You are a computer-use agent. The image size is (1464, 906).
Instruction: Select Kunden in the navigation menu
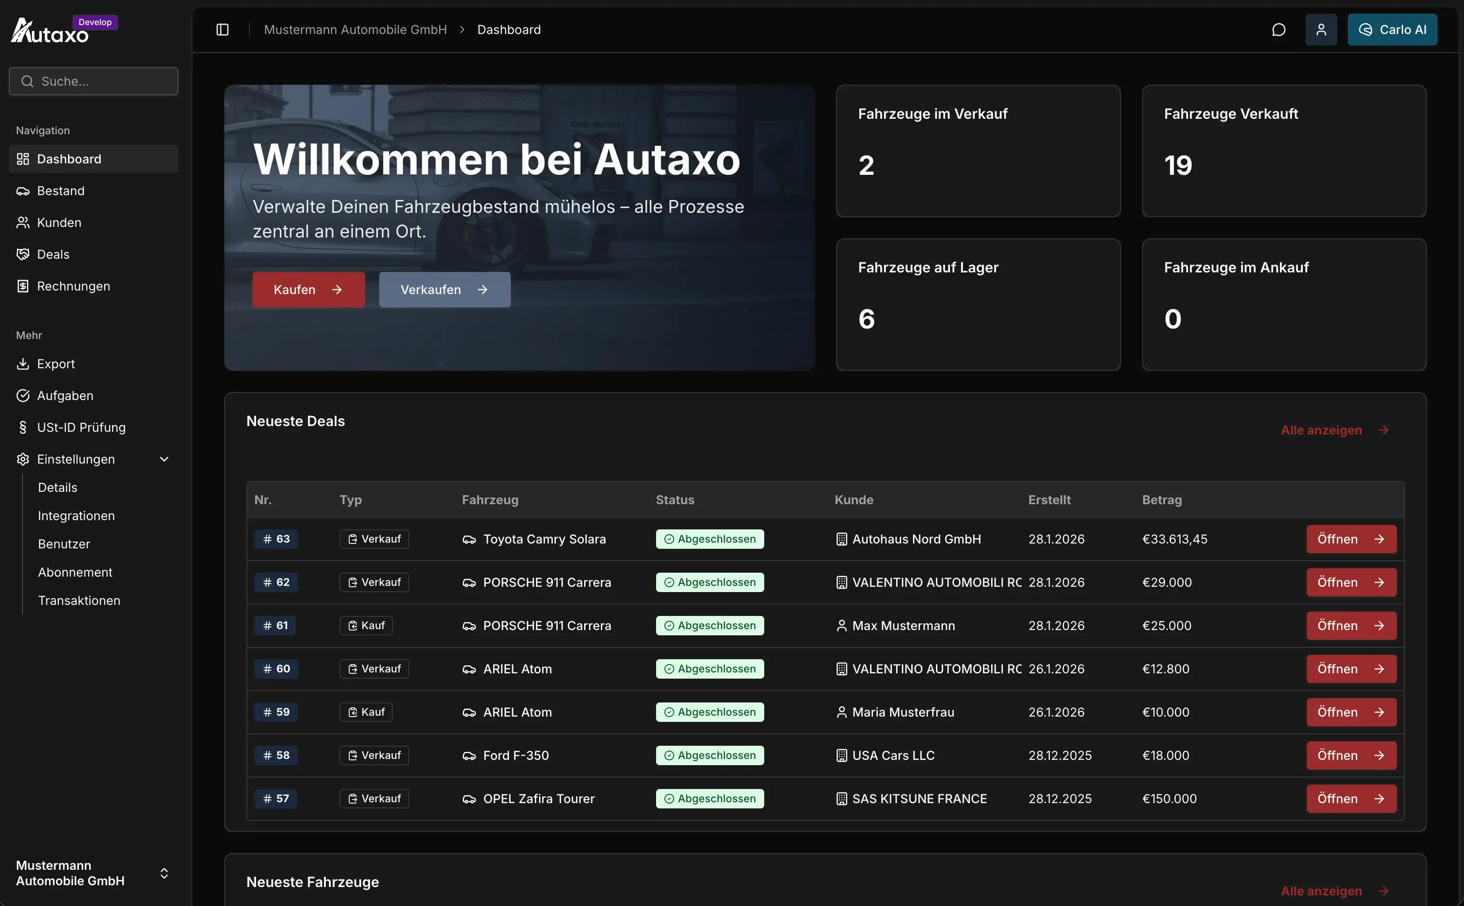59,223
